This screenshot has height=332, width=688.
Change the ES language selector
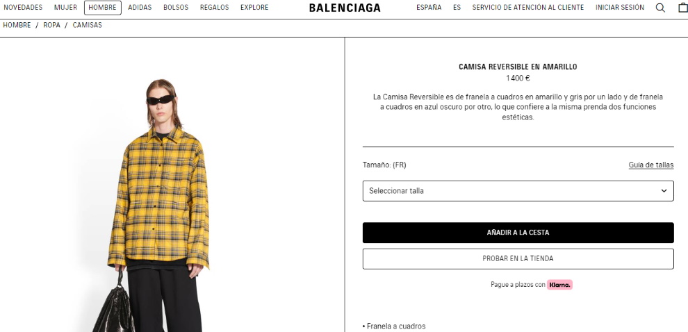[x=457, y=8]
